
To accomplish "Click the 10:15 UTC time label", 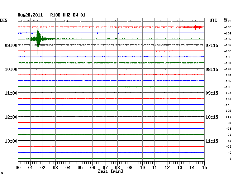I will 212,117.
